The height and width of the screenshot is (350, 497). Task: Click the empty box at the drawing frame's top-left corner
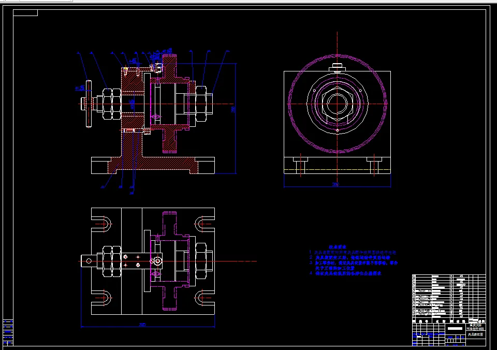click(x=25, y=12)
